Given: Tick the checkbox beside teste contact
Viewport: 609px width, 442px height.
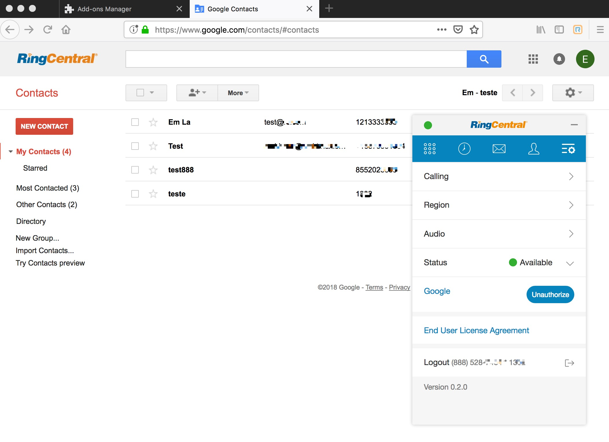Looking at the screenshot, I should 135,194.
